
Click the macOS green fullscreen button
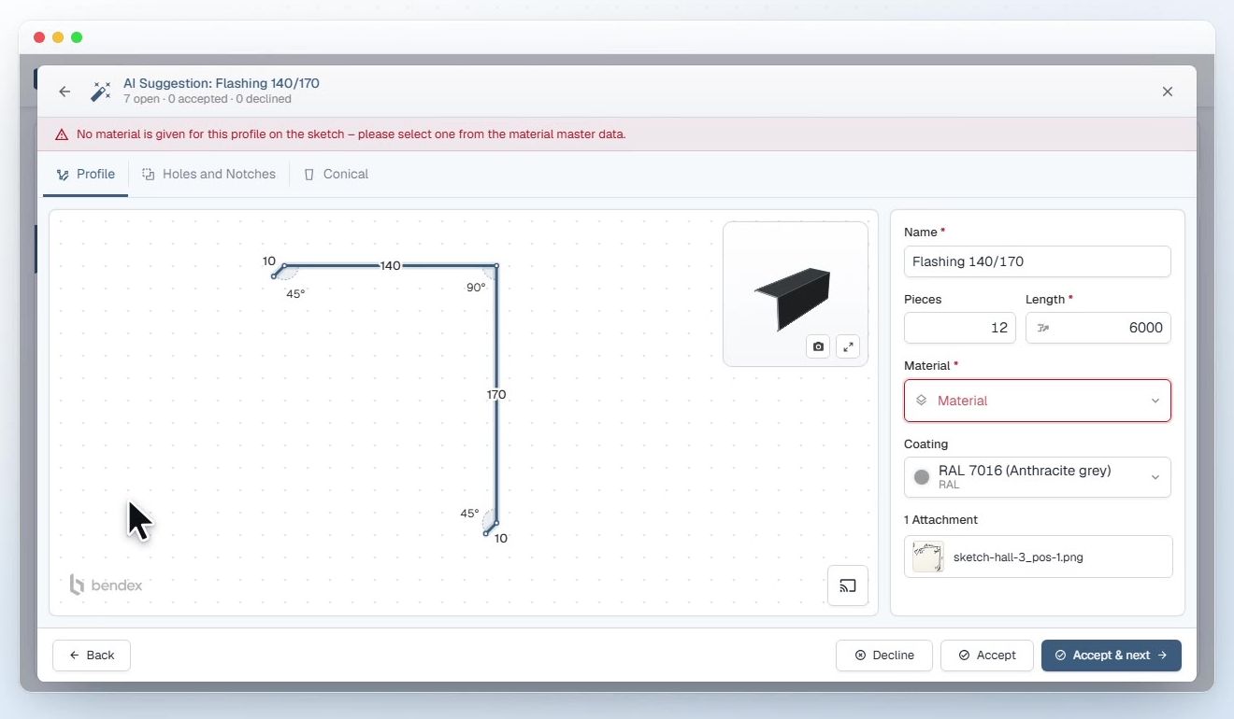[77, 37]
